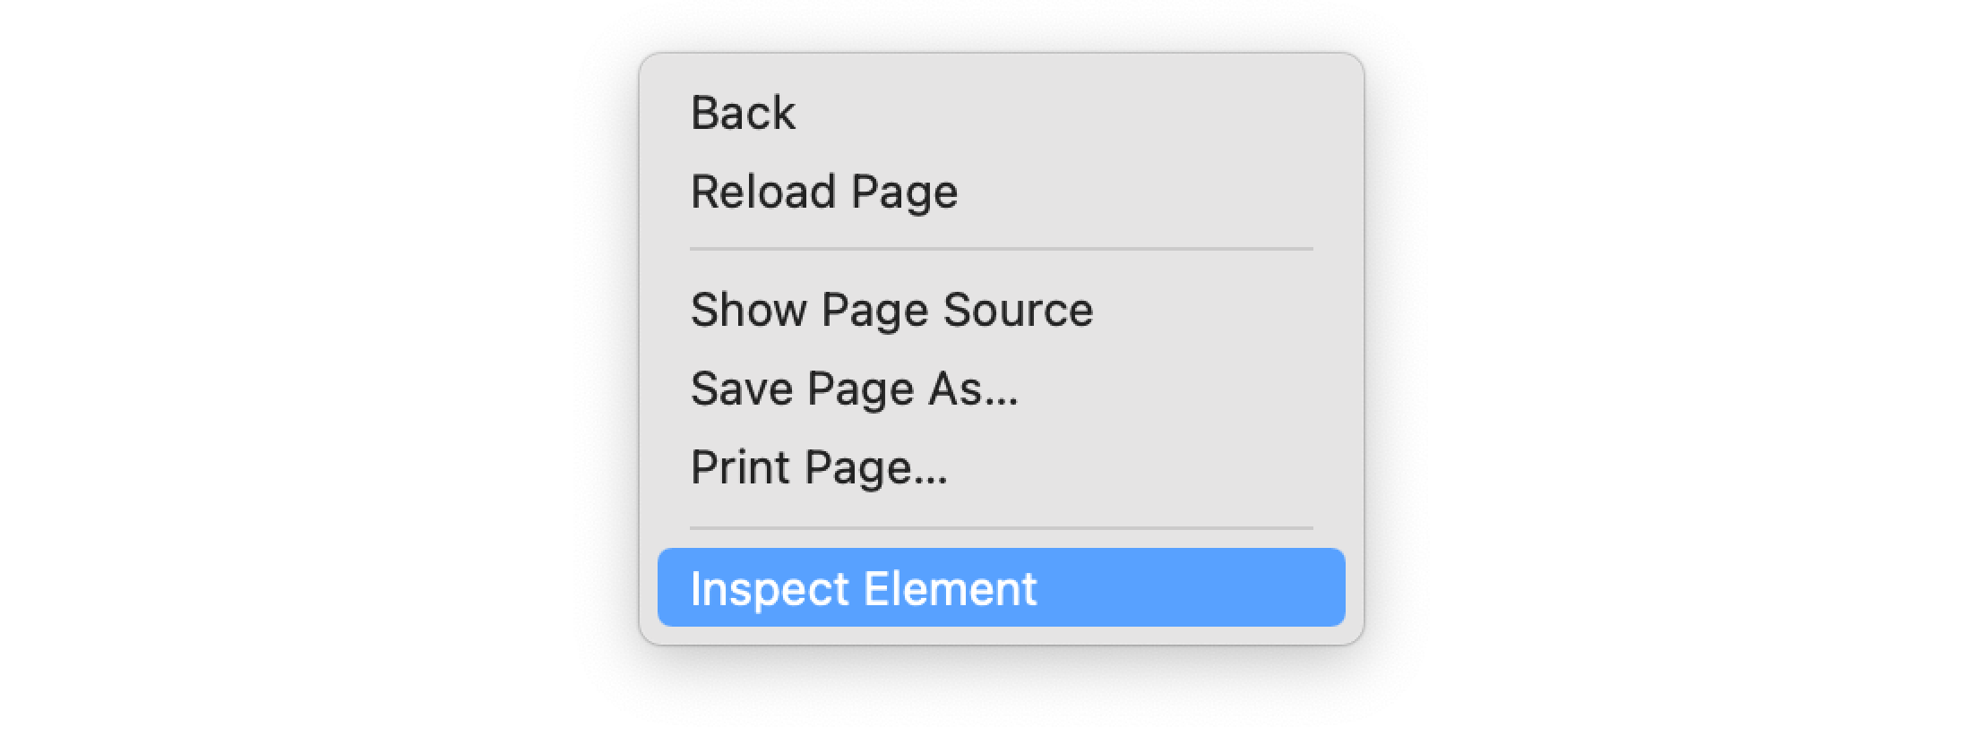
Task: Print the page via Print Page…
Action: pos(819,467)
